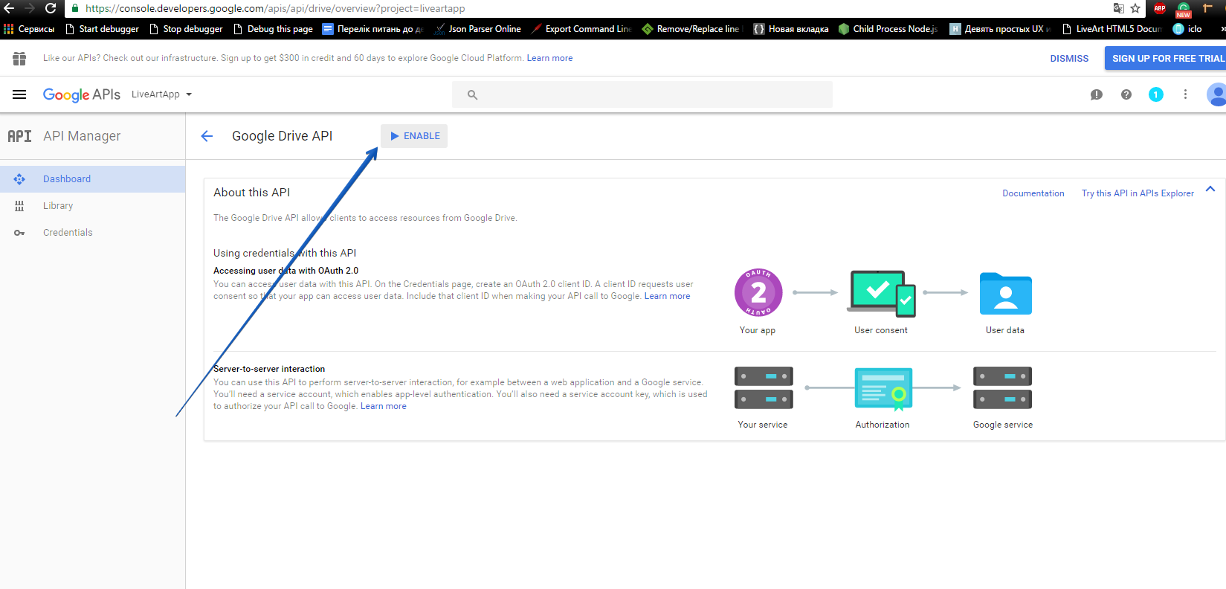Focus the console search field
The height and width of the screenshot is (589, 1226).
[642, 94]
